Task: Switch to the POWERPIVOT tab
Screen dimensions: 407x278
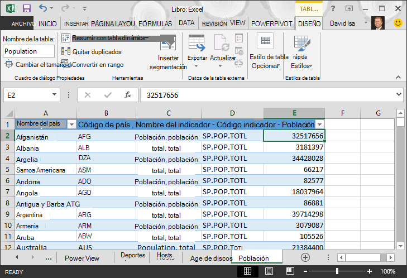Action: point(271,23)
